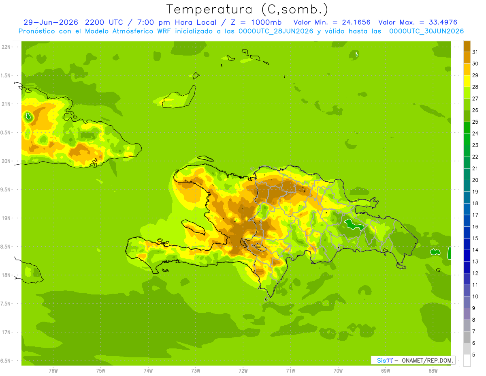Pick the orange swatch between 30 and 31
Image resolution: width=486 pixels, height=376 pixels.
click(x=467, y=58)
